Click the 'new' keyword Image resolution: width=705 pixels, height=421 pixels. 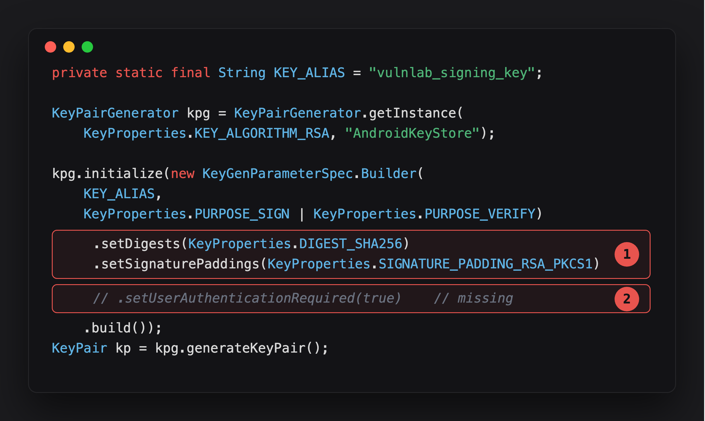(x=183, y=174)
